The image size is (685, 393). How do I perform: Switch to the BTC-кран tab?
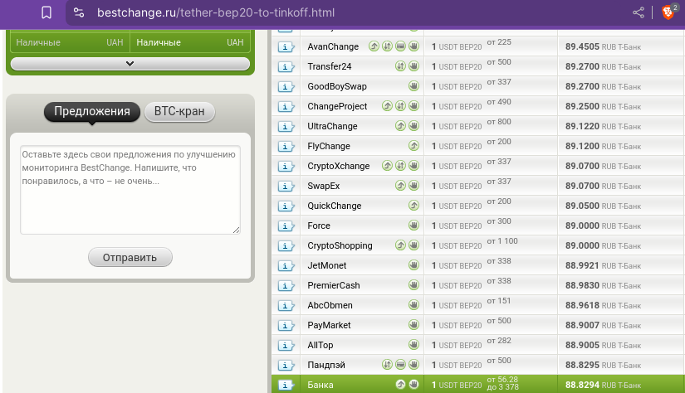[179, 111]
